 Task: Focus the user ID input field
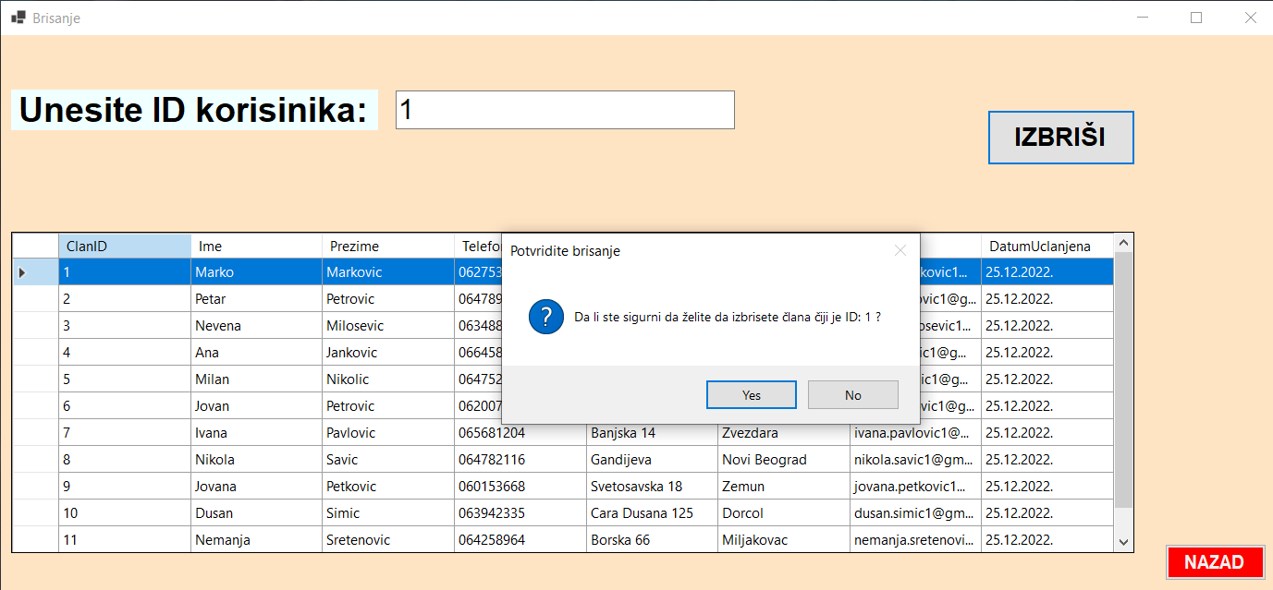565,110
